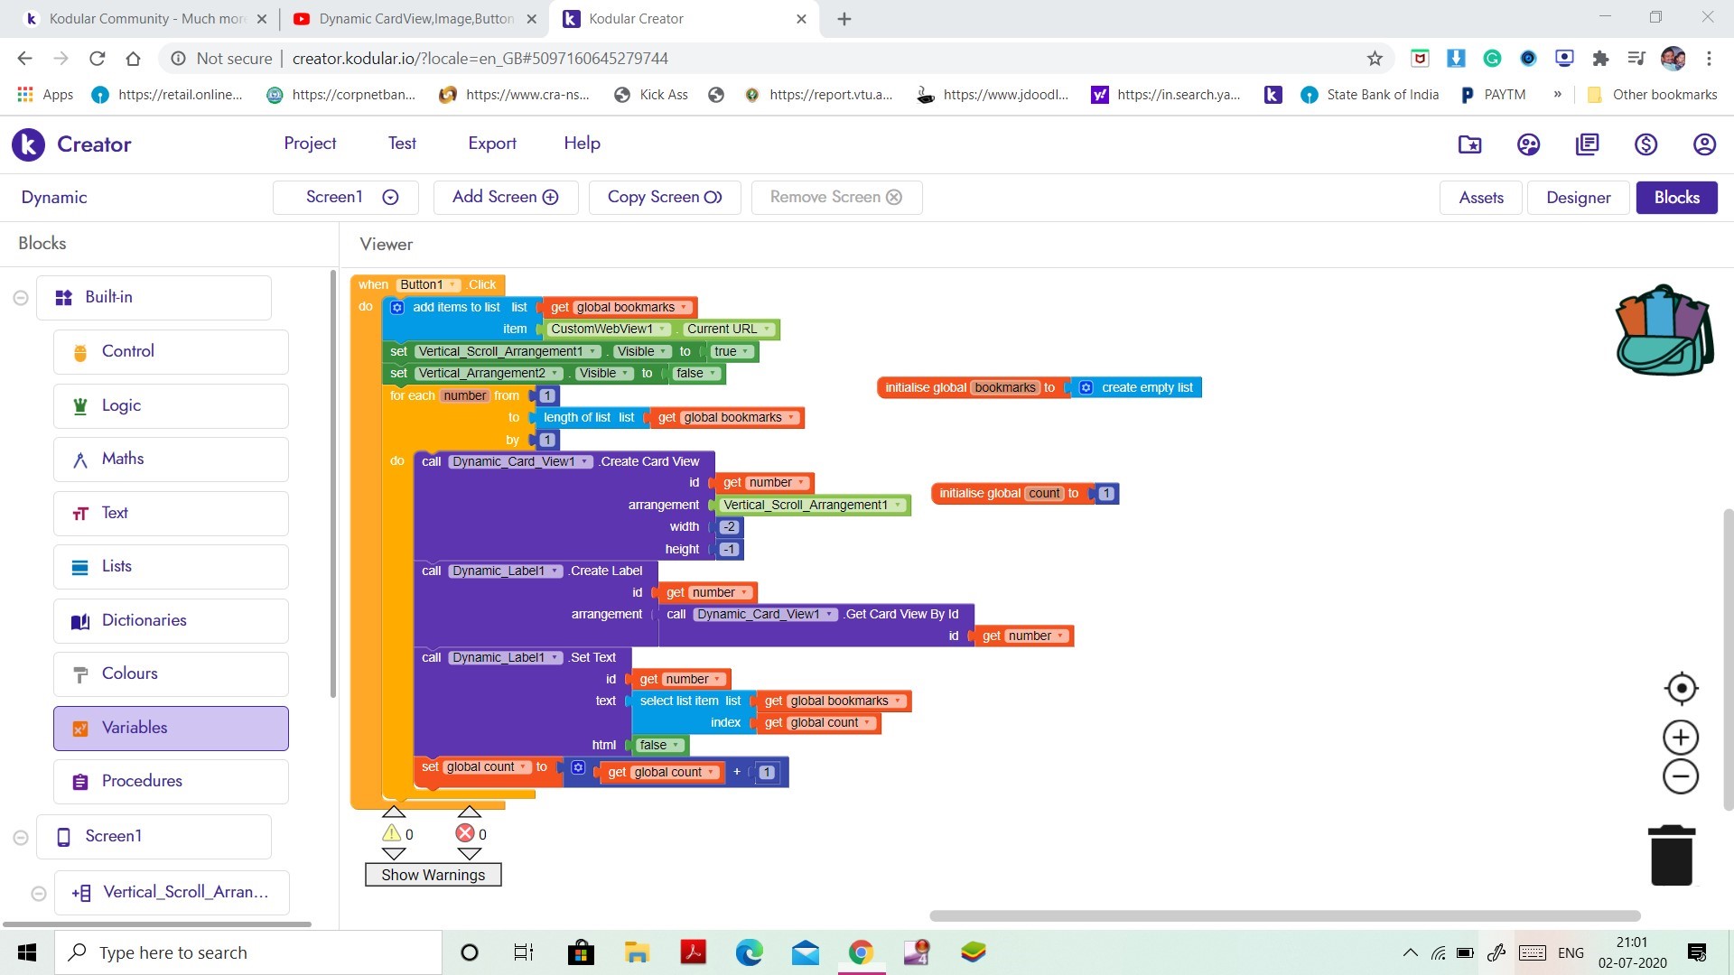Open the Assets manager
1734x975 pixels.
pyautogui.click(x=1481, y=198)
